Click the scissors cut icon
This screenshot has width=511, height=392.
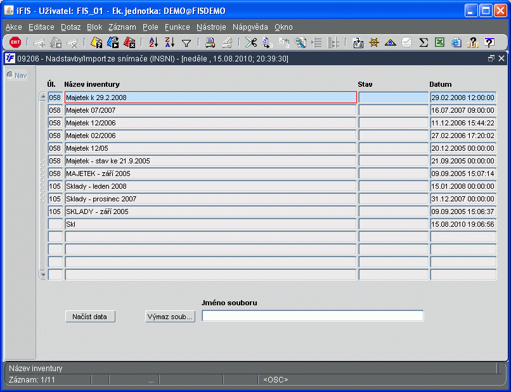click(251, 42)
